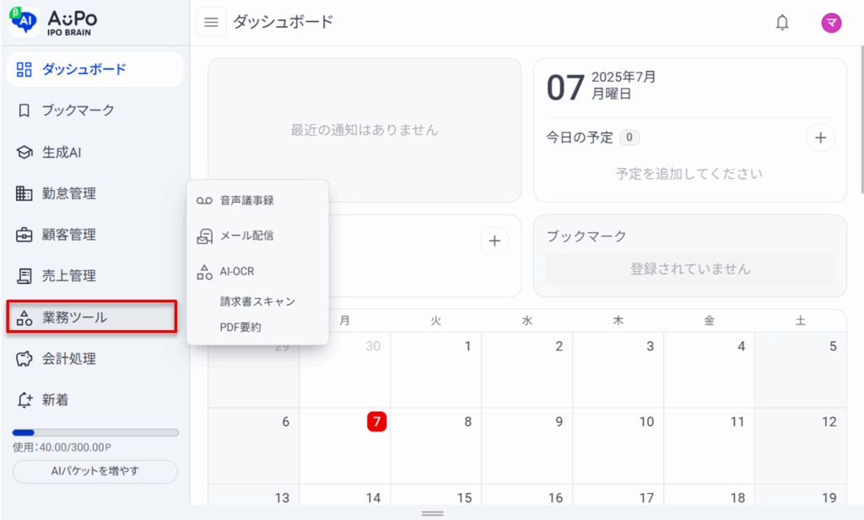This screenshot has height=520, width=864.
Task: Click the notification bell icon
Action: (782, 23)
